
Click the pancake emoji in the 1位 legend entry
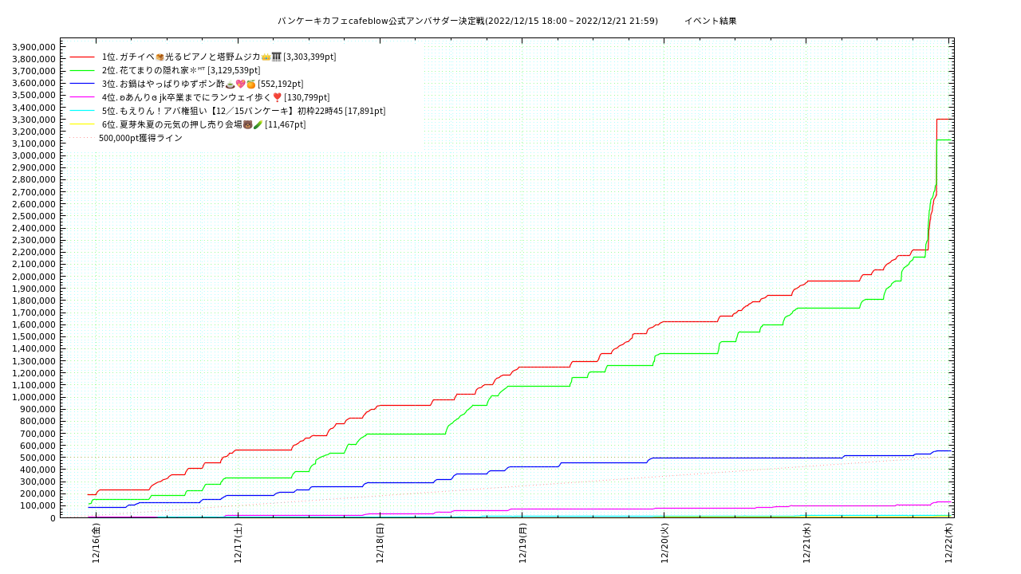160,57
